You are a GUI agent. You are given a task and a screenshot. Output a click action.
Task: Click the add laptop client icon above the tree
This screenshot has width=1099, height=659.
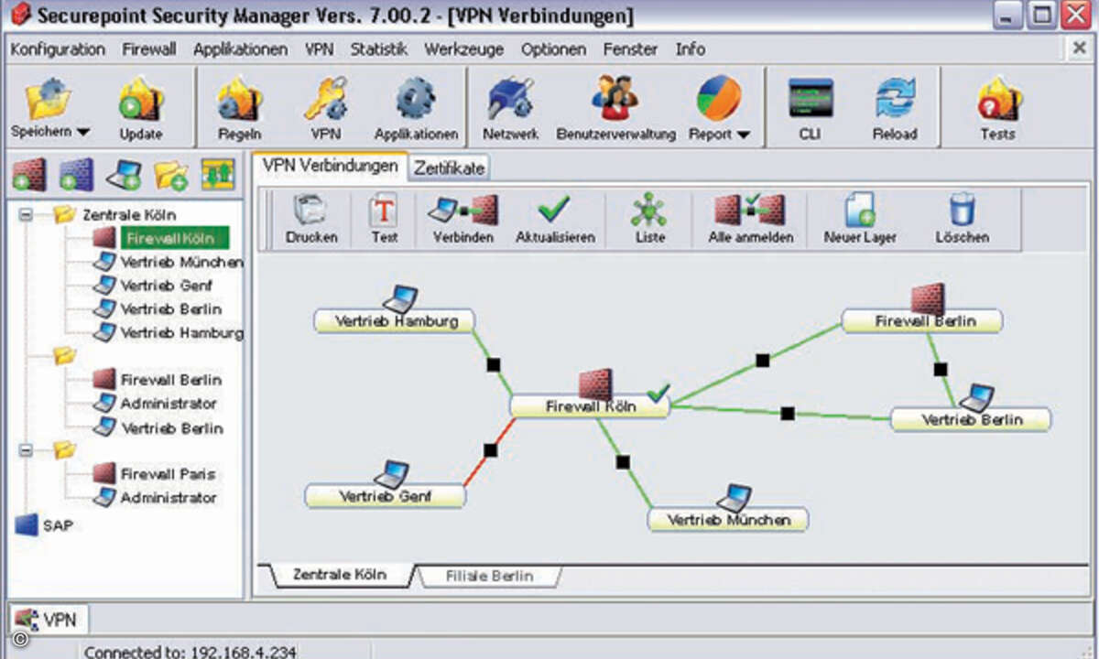pos(123,174)
